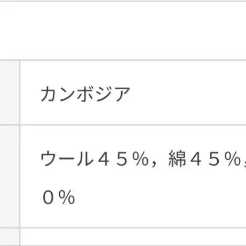
Task: Click the border between カンボジア and material rows
Action: point(123,125)
